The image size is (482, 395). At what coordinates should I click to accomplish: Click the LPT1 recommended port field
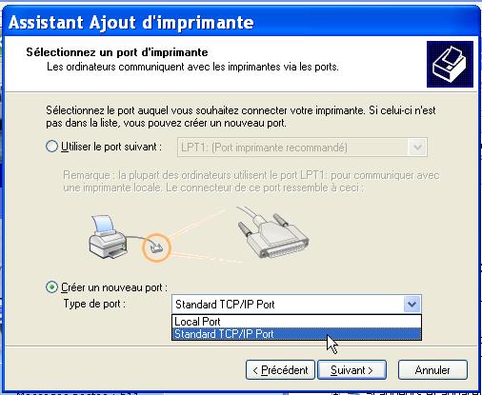(302, 148)
